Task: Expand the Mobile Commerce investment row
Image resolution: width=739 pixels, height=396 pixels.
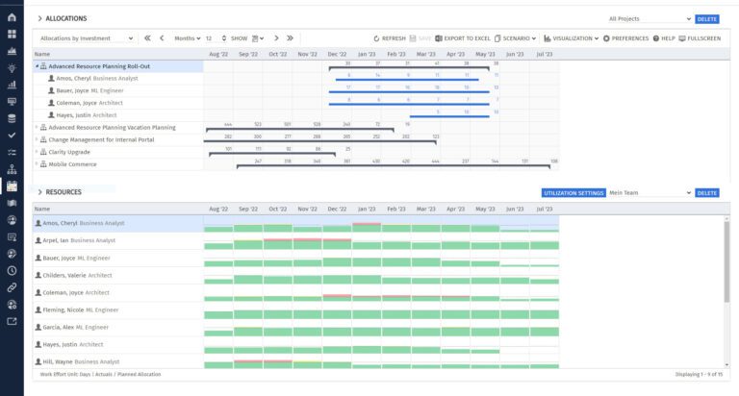Action: pyautogui.click(x=37, y=163)
